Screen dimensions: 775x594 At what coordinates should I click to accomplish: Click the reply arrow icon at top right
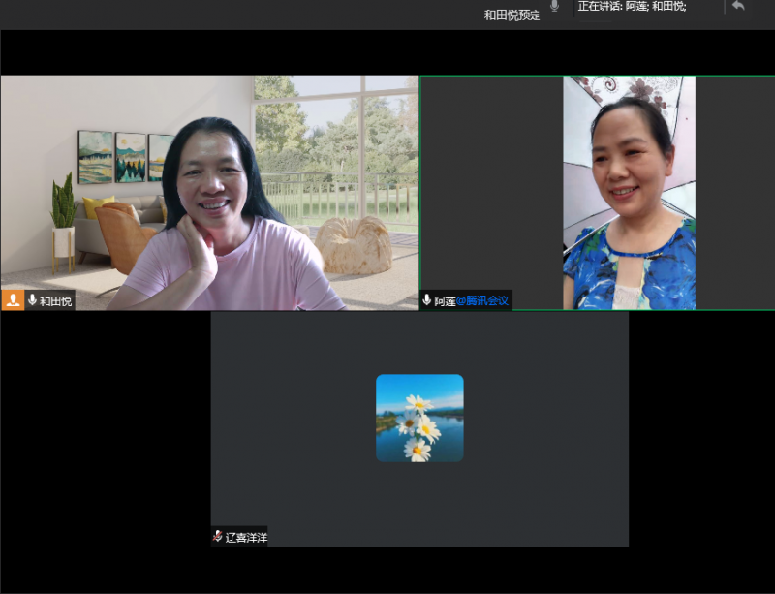pyautogui.click(x=738, y=6)
